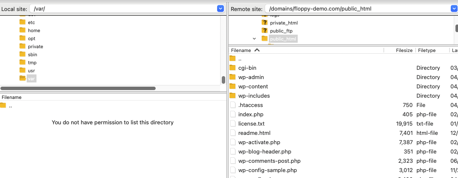Viewport: 458px width, 178px height.
Task: Click the cgi-bin folder icon
Action: click(232, 68)
